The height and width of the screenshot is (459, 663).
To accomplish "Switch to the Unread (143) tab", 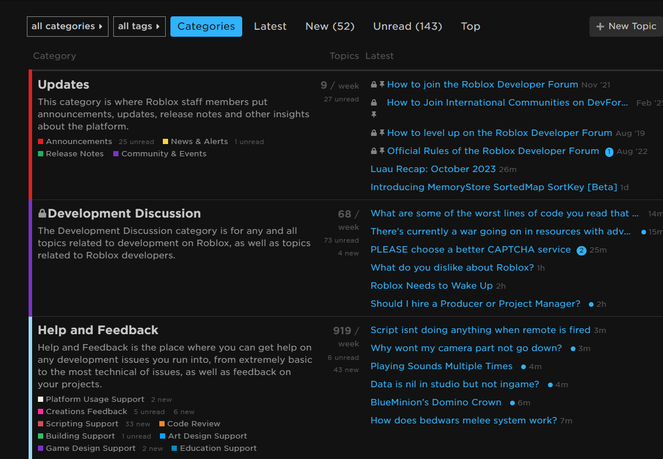I will pyautogui.click(x=407, y=26).
